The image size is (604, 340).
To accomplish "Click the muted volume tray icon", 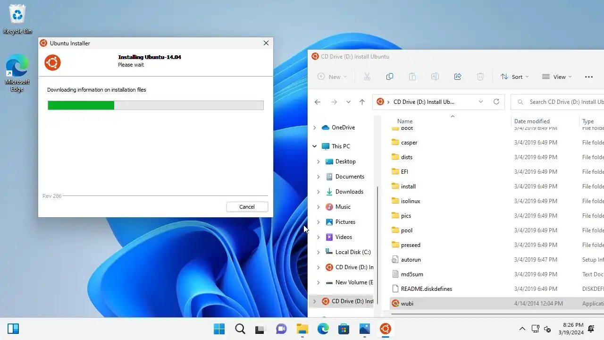I will [547, 329].
